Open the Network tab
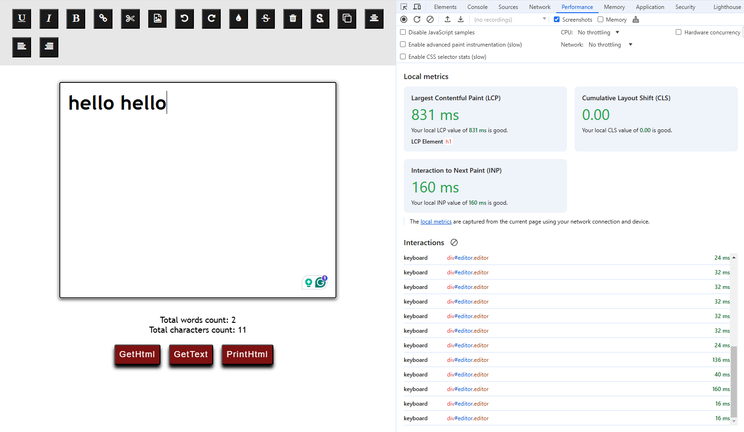744x432 pixels. (x=540, y=7)
